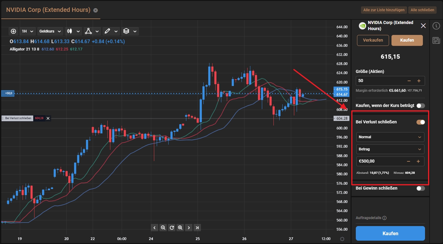Viewport: 443px width, 244px height.
Task: Switch to the Kaufen side at top
Action: click(407, 40)
